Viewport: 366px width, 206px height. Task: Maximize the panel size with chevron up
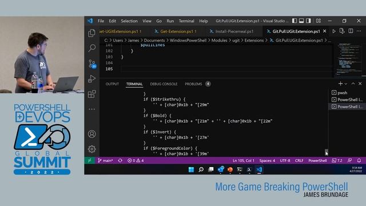[353, 84]
